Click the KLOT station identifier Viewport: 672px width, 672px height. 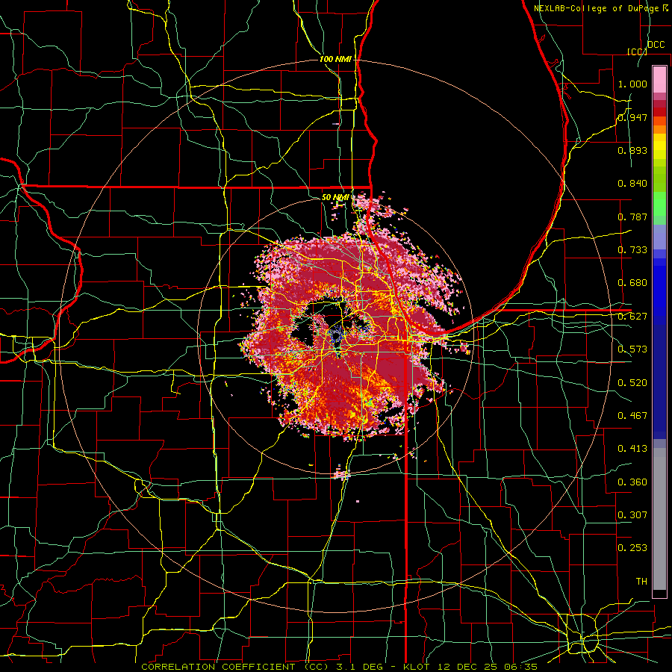417,667
